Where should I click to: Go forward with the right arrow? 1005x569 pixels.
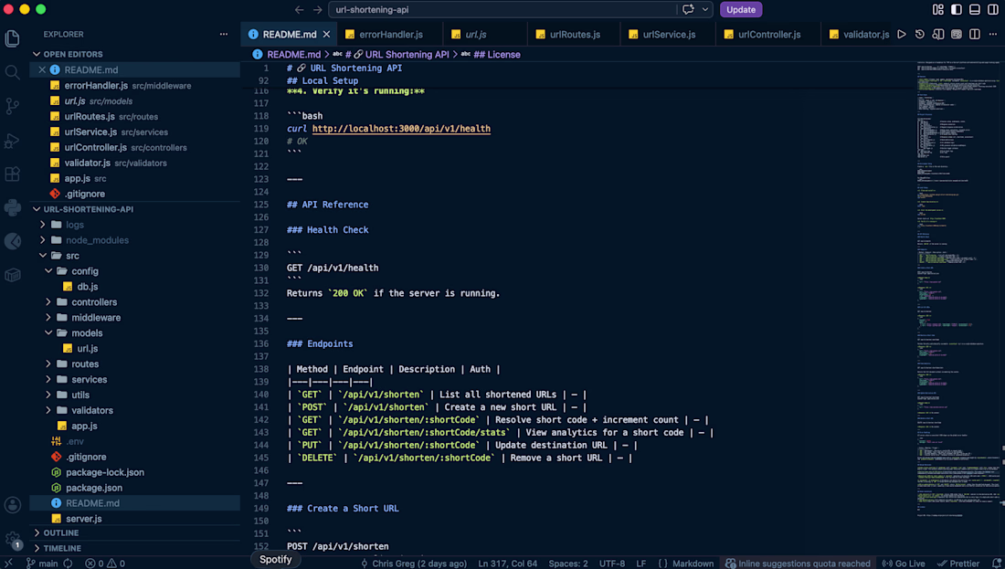tap(317, 10)
